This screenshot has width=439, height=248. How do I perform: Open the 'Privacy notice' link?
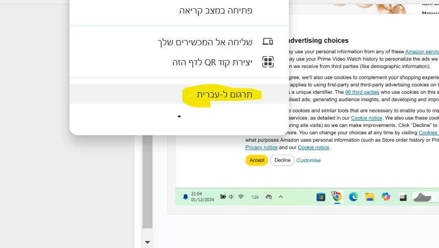pos(261,147)
